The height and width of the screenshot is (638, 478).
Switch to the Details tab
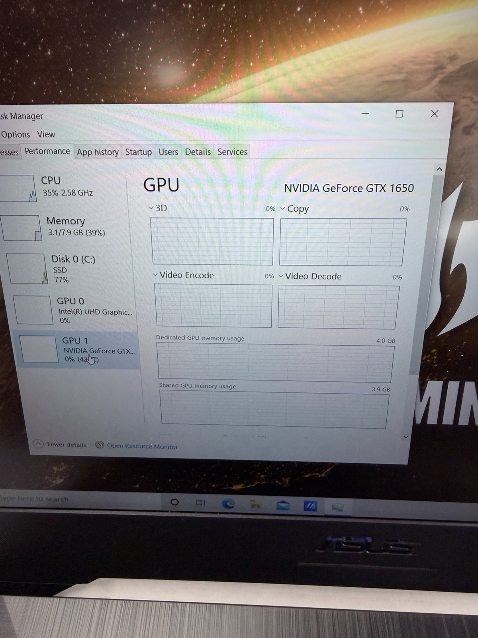(x=198, y=152)
